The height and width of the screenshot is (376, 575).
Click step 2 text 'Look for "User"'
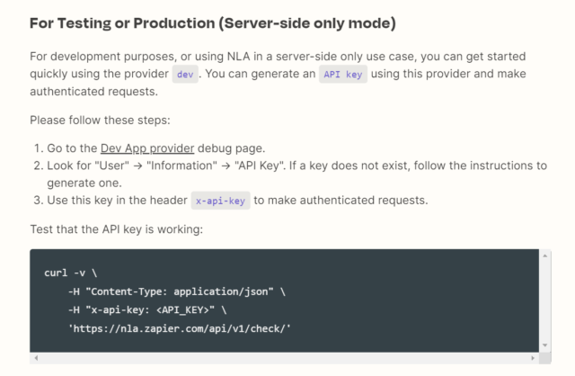pyautogui.click(x=88, y=166)
